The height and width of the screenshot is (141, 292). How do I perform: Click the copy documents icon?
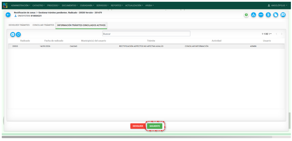[276, 15]
